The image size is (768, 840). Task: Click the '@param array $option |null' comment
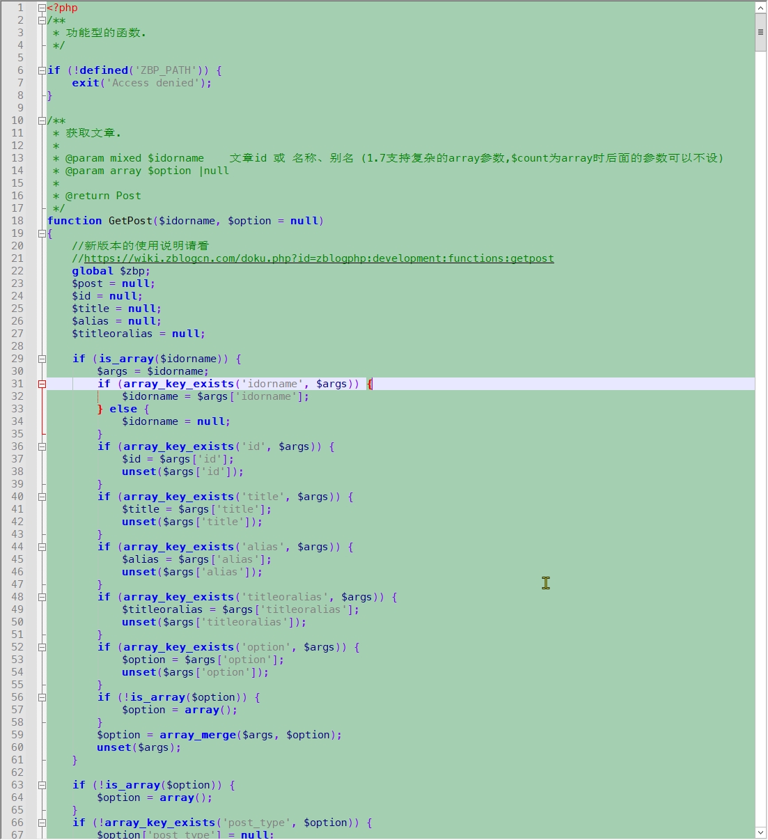coord(141,171)
